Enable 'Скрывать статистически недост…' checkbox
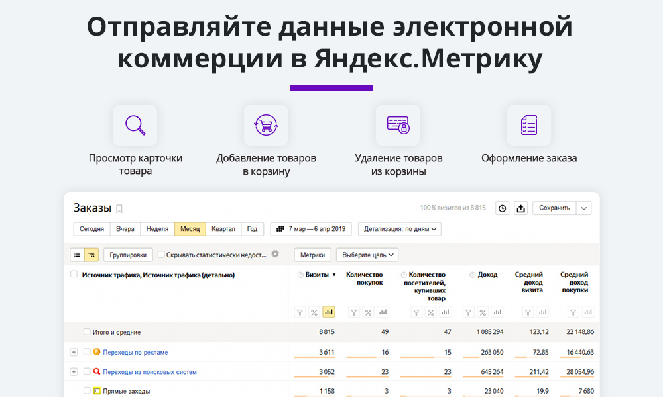Screen dimensions: 663x397 pos(161,255)
